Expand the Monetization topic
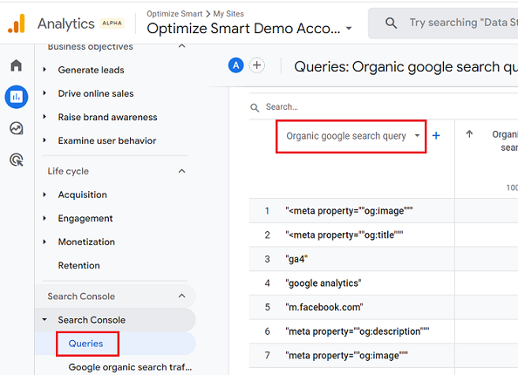The image size is (518, 375). click(x=44, y=242)
